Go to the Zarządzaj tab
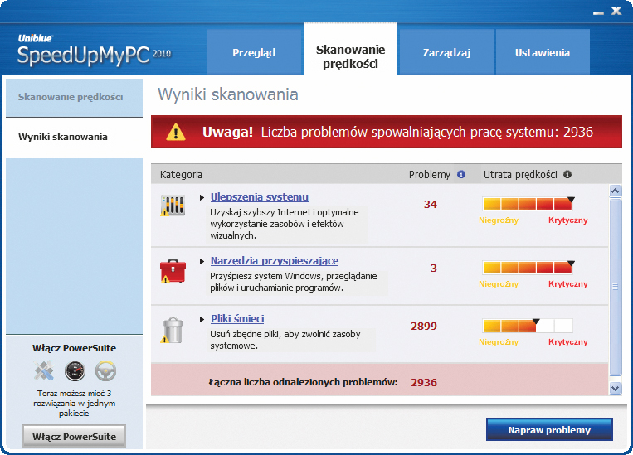The image size is (633, 455). coord(446,52)
